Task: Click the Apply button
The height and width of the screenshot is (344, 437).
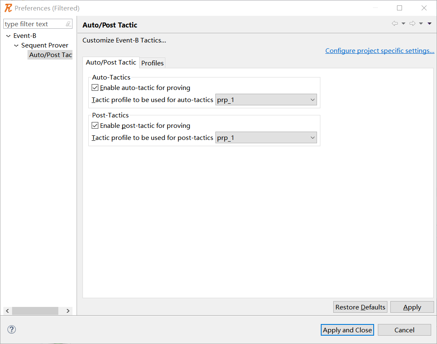Action: (412, 307)
